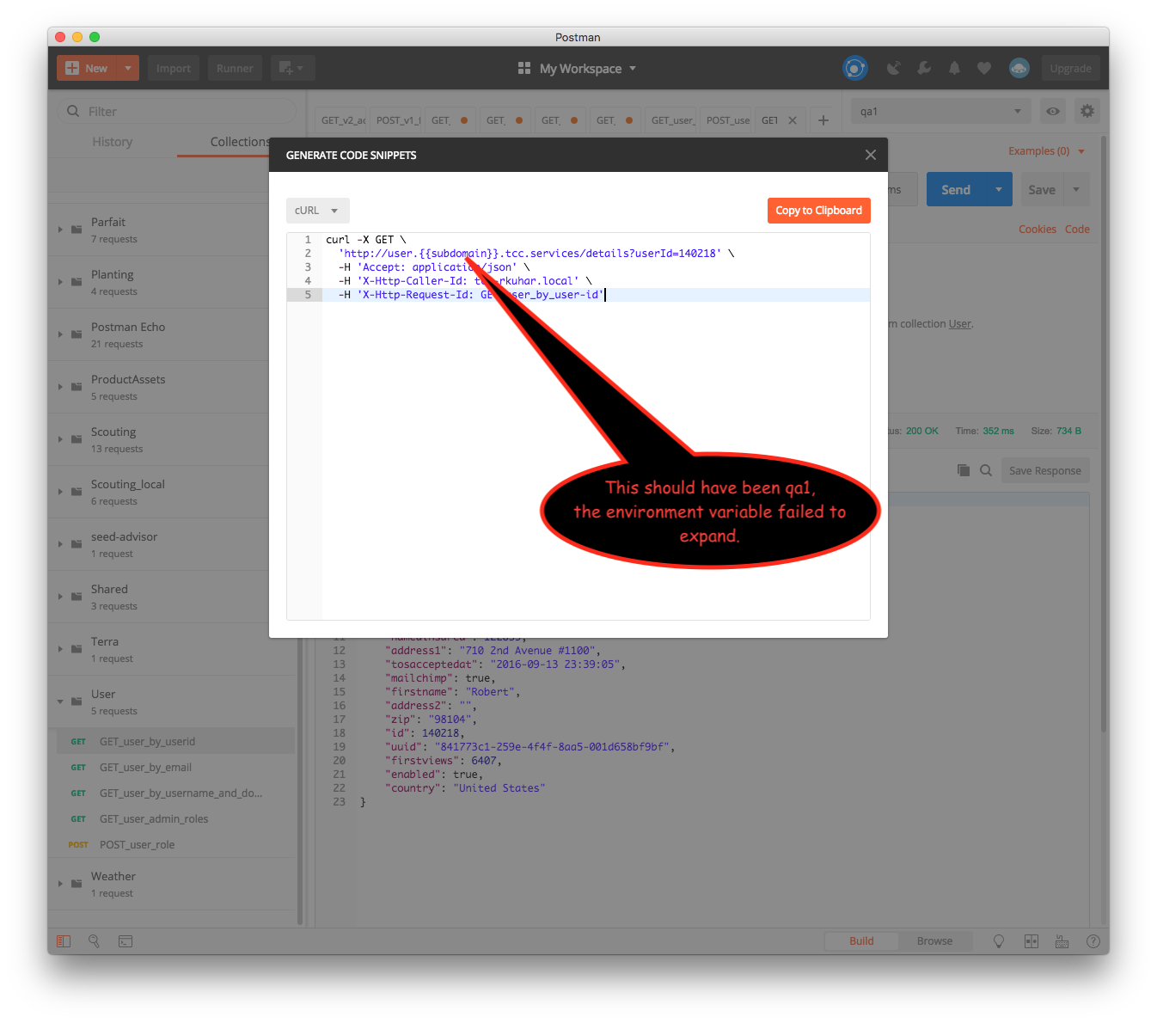Image resolution: width=1157 pixels, height=1023 pixels.
Task: Click Copy to Clipboard button
Action: 819,211
